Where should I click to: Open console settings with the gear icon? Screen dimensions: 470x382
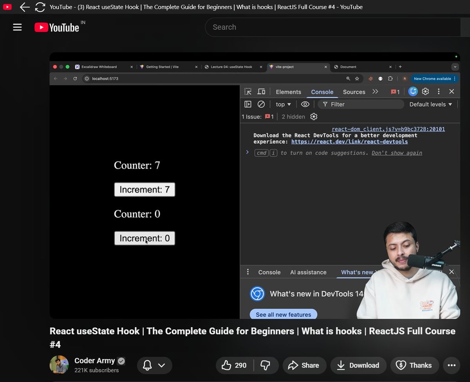(x=313, y=116)
